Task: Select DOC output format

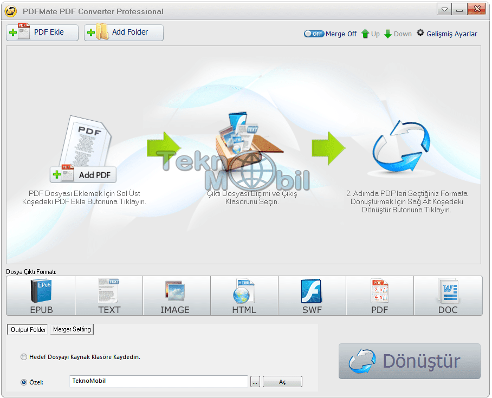Action: [448, 296]
